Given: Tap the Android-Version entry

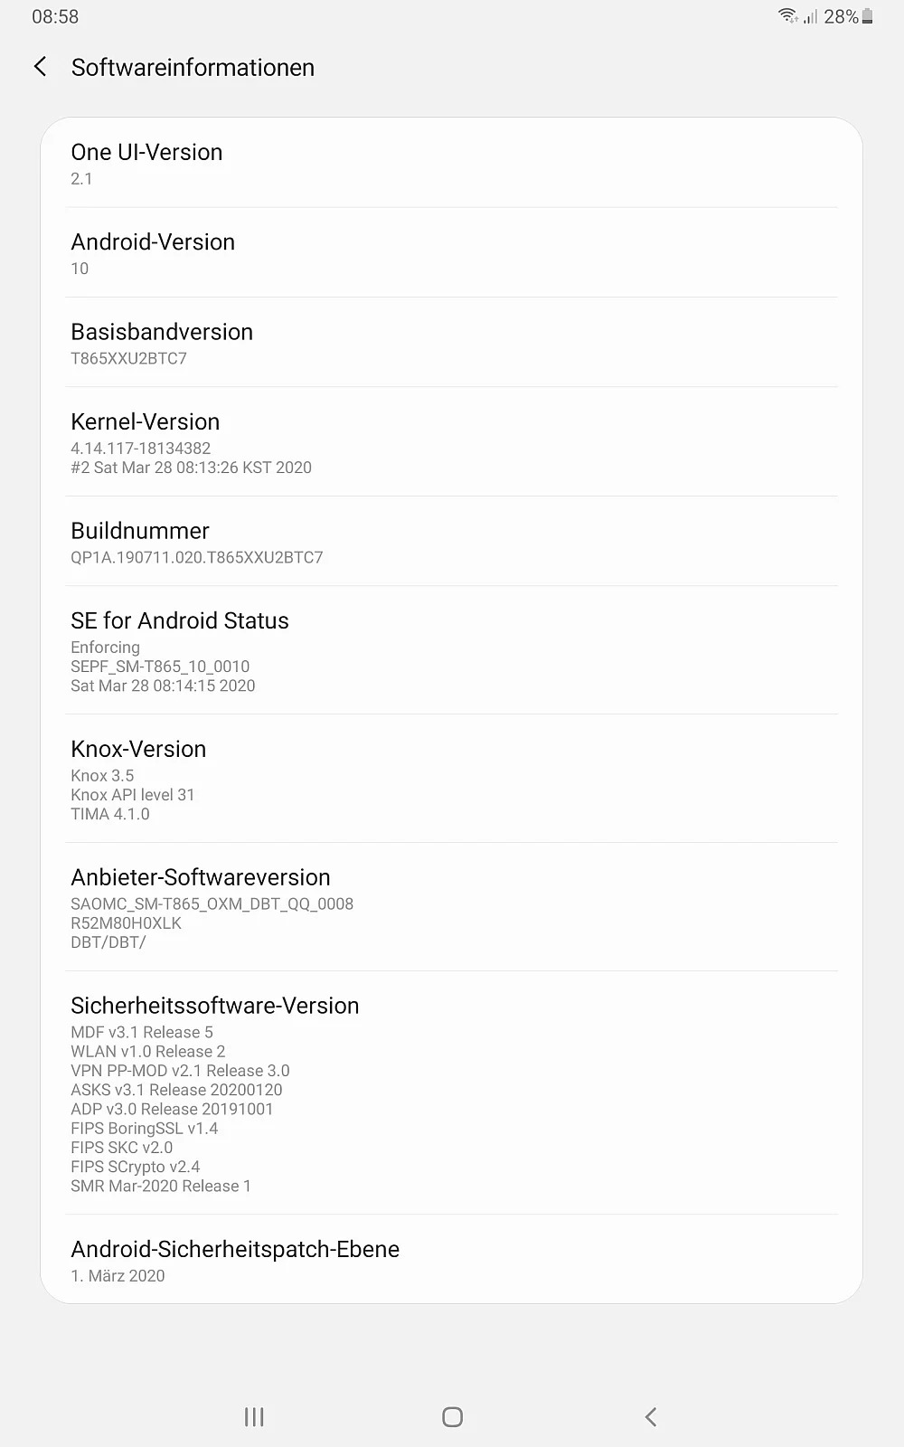Looking at the screenshot, I should [x=451, y=253].
